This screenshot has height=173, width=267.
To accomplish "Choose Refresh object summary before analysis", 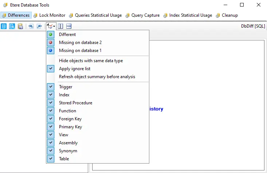I will [97, 77].
